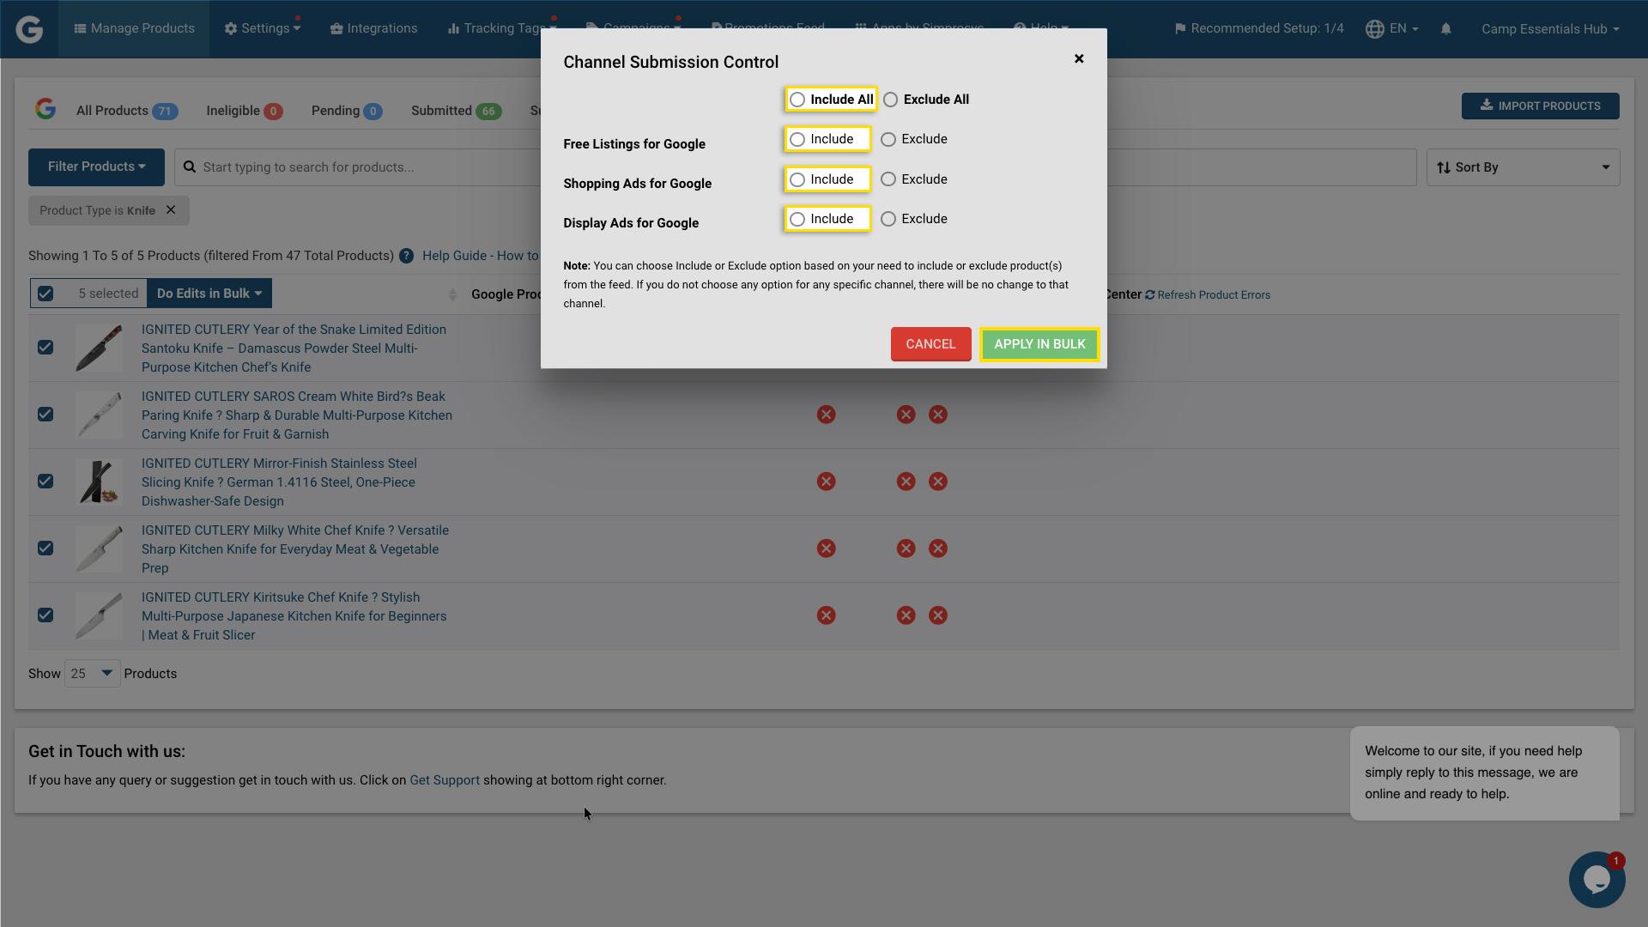This screenshot has height=927, width=1648.
Task: Click the Import Products download icon
Action: click(1487, 106)
